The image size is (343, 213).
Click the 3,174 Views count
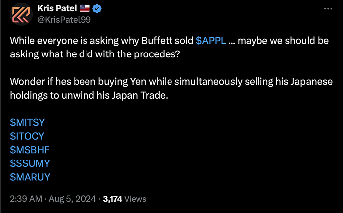click(x=124, y=199)
